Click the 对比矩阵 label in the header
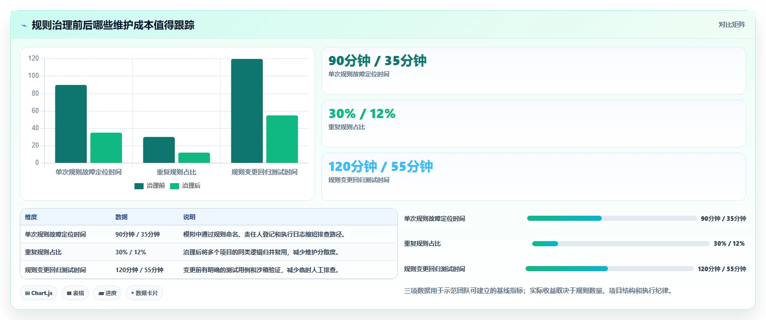766x320 pixels. [x=732, y=25]
